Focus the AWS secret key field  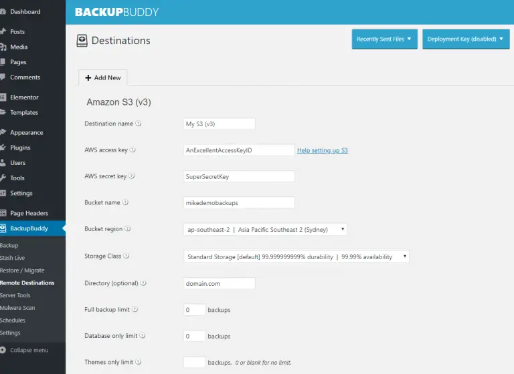point(239,176)
